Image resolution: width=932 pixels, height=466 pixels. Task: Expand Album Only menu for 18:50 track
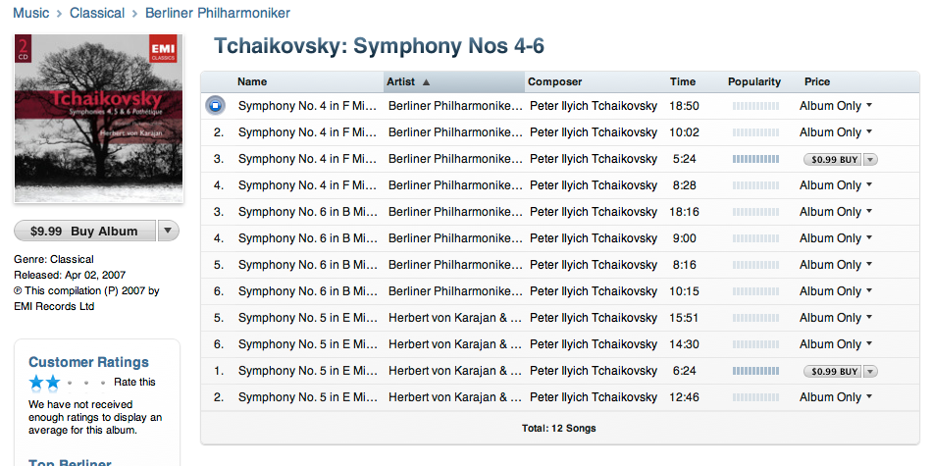click(869, 106)
